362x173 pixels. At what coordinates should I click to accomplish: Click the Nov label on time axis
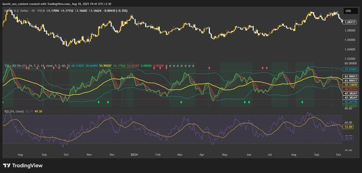[x=89, y=155]
